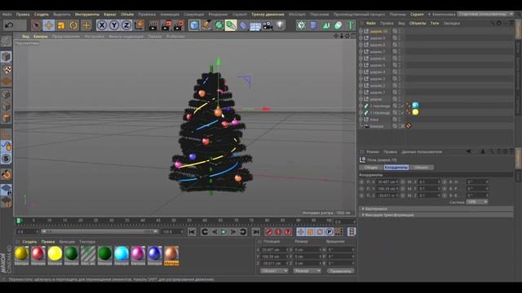
Task: Toggle visibility dots for шарик.10
Action: (x=399, y=31)
